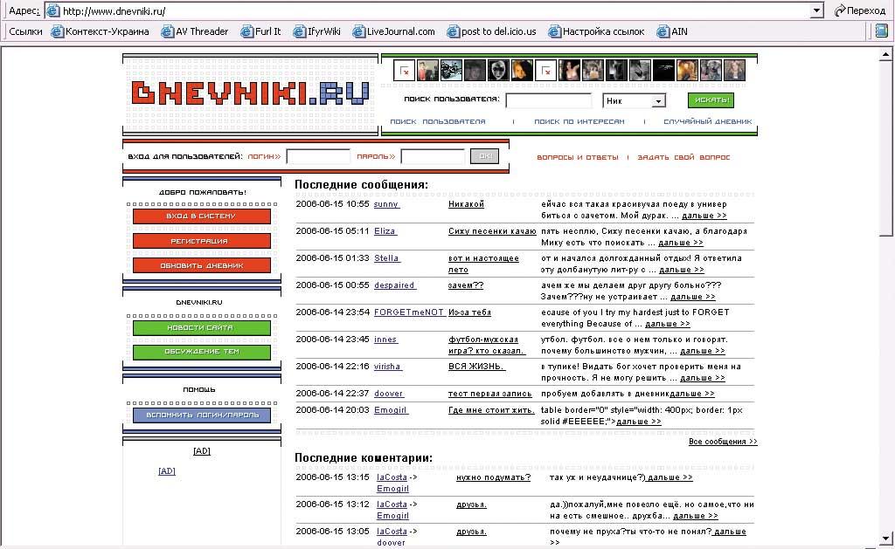Screen dimensions: 895x549
Task: Open the ВСЯ ЖИЗНЬ. post title
Action: 476,367
